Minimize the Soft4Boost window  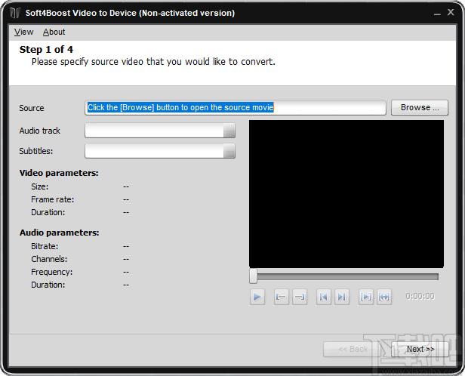click(x=437, y=13)
